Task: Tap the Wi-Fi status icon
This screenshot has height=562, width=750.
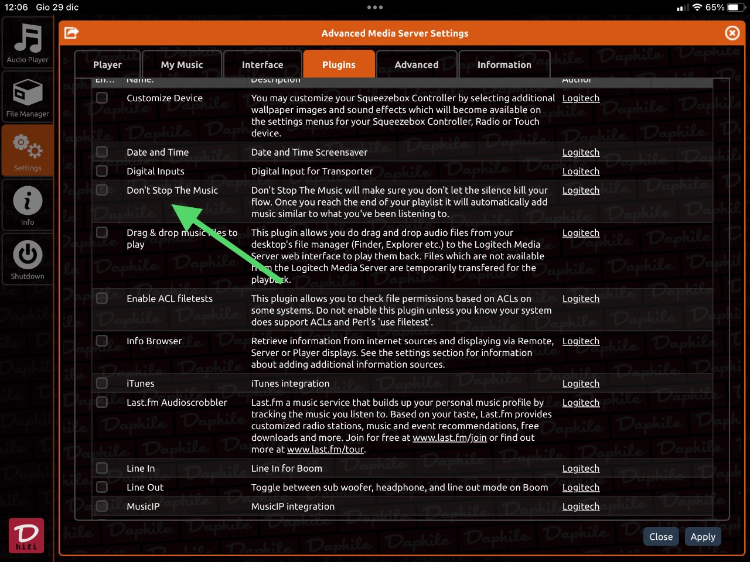Action: pyautogui.click(x=697, y=8)
